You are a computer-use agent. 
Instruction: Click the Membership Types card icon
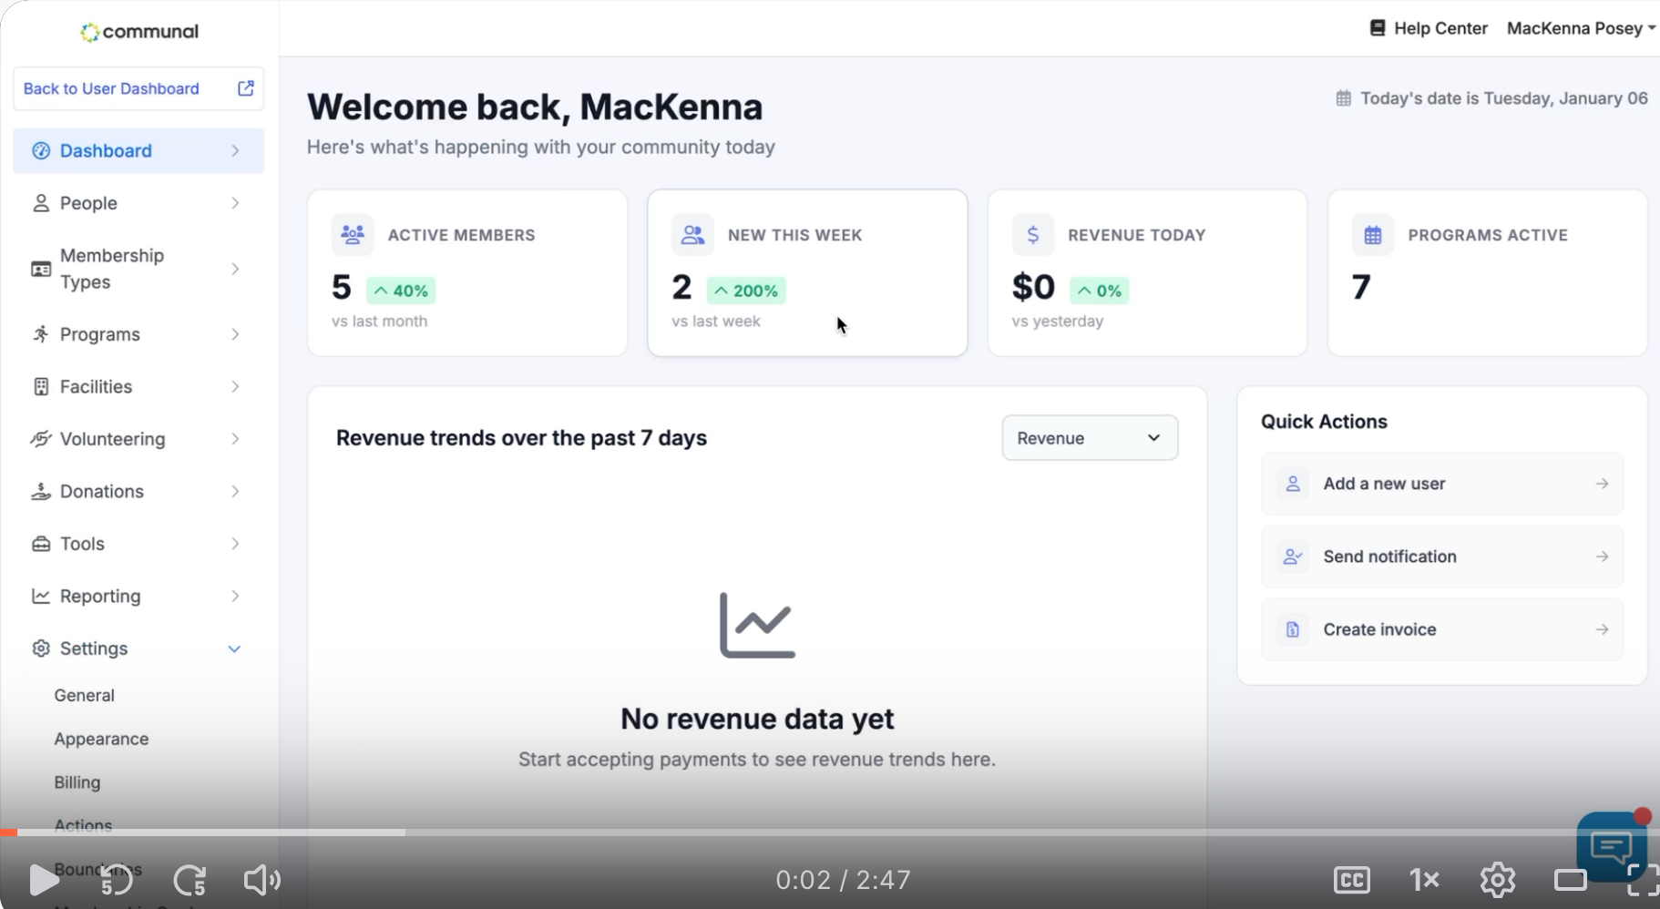click(x=41, y=269)
